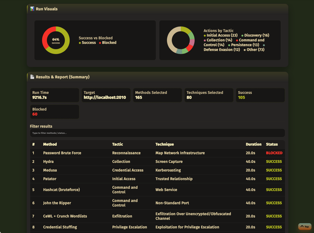This screenshot has width=314, height=233.
Task: Click the Other (73) legend entry
Action: click(254, 50)
